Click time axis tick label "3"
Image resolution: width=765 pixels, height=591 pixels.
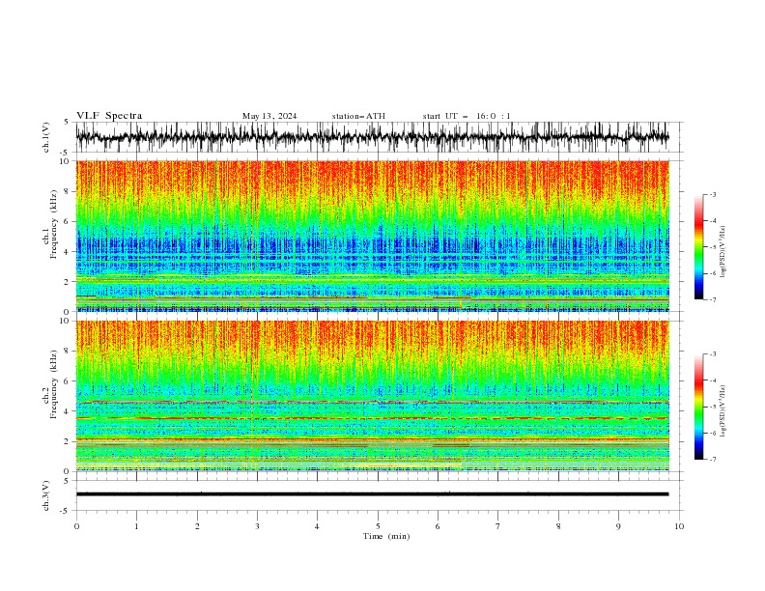coord(257,526)
